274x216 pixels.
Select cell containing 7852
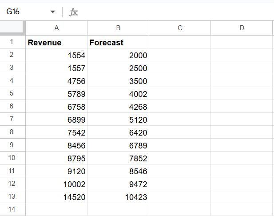click(x=118, y=158)
